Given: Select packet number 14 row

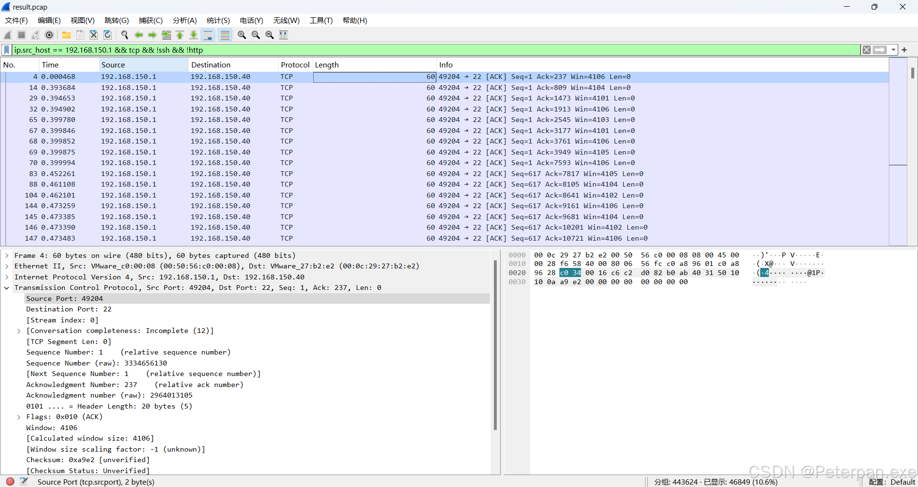Looking at the screenshot, I should point(445,88).
